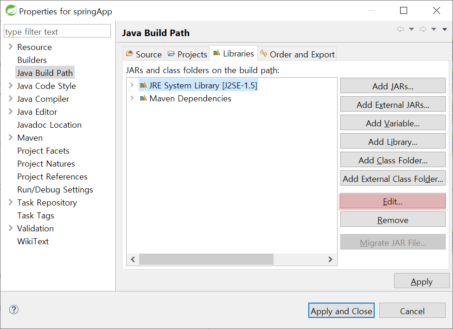
Task: Open the view menu triangle at top right
Action: pos(445,29)
